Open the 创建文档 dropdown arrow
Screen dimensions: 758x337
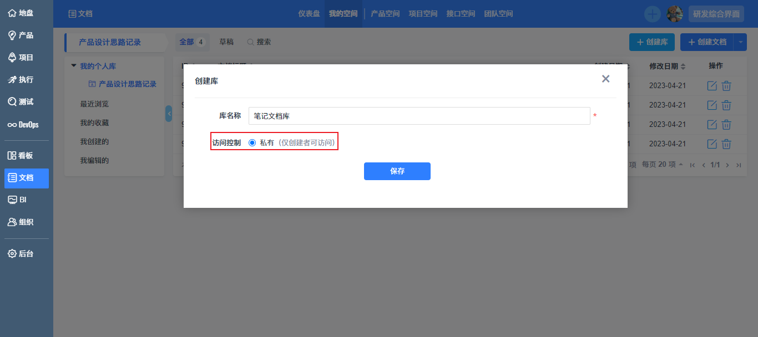click(741, 42)
